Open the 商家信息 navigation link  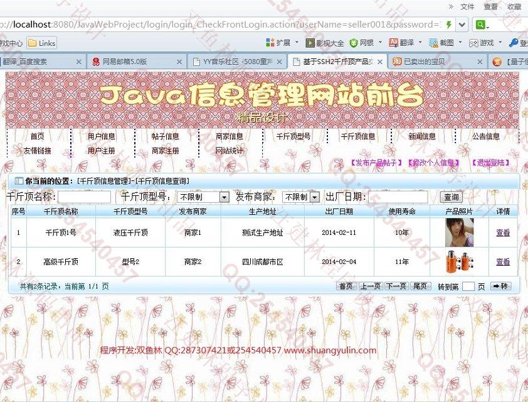230,136
